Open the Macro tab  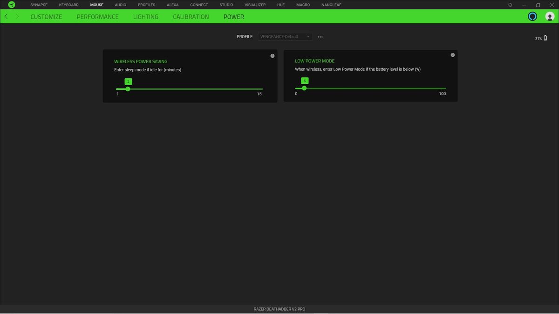(x=303, y=5)
